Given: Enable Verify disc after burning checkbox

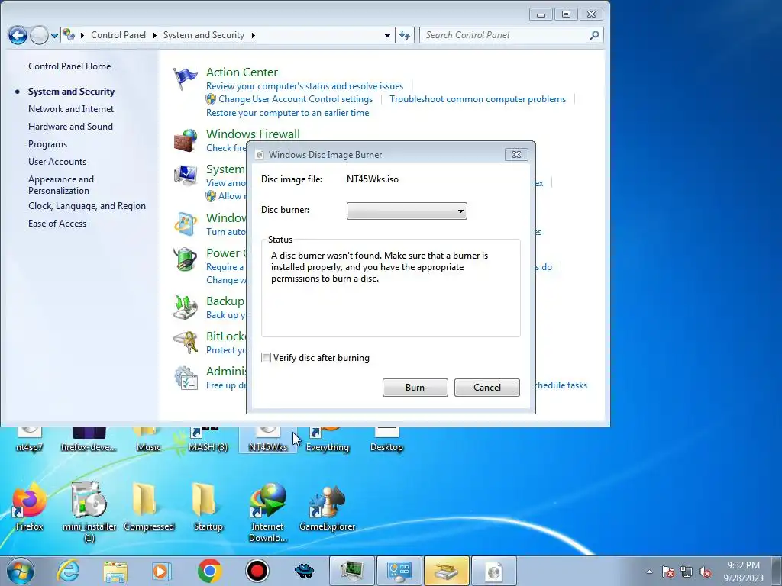Looking at the screenshot, I should coord(267,358).
